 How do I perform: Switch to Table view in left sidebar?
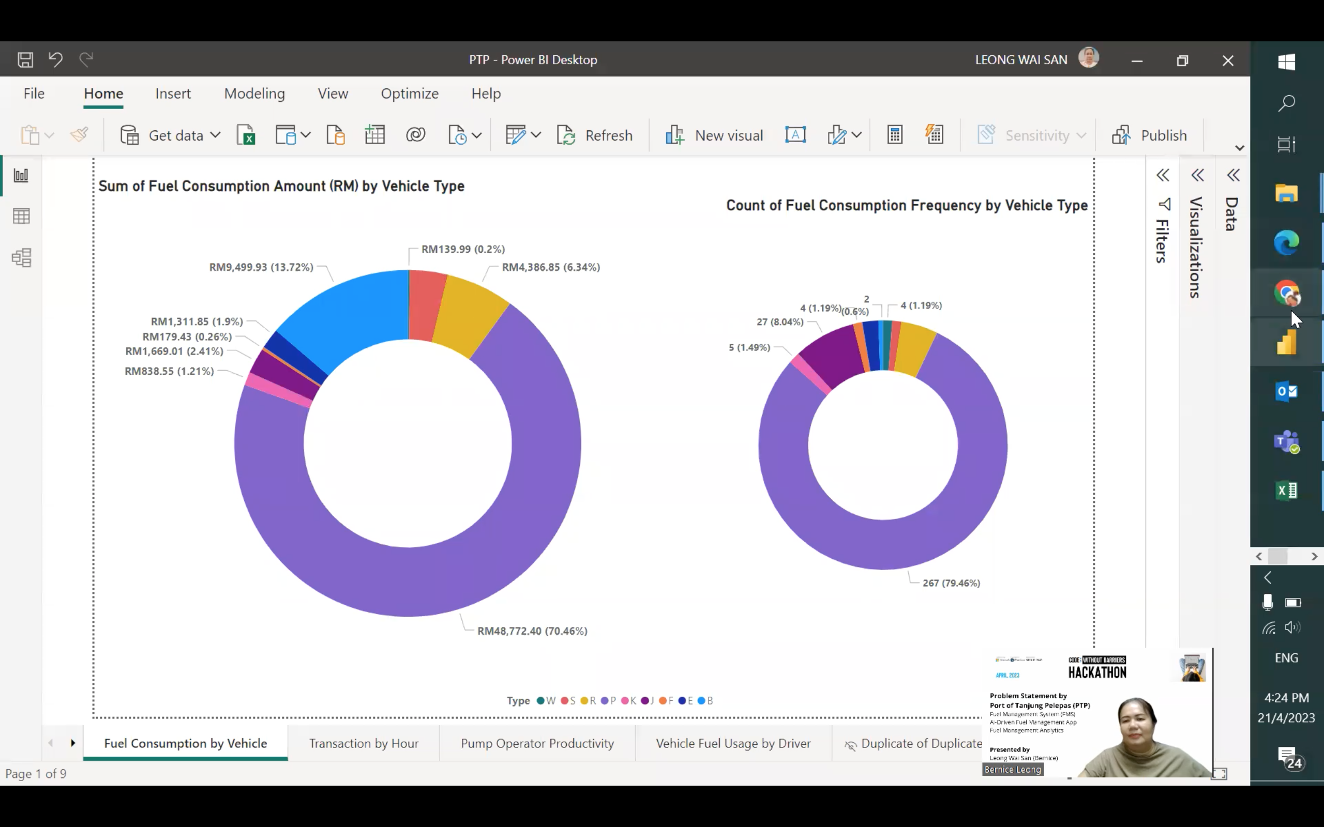tap(21, 216)
